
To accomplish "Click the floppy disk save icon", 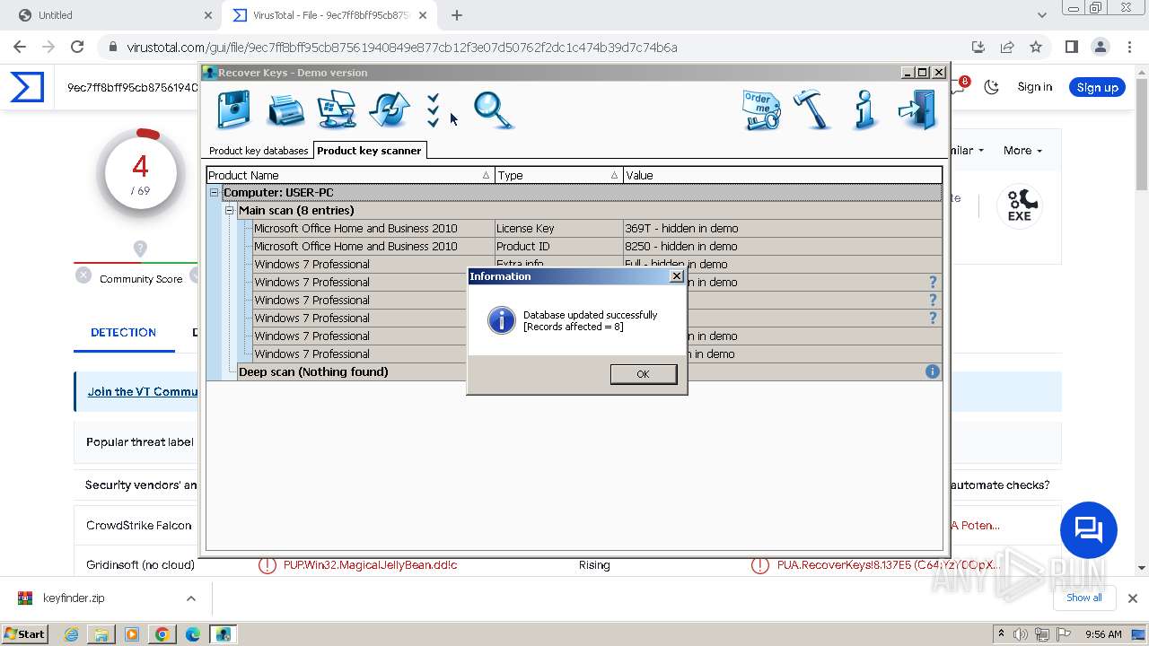I will click(x=234, y=110).
